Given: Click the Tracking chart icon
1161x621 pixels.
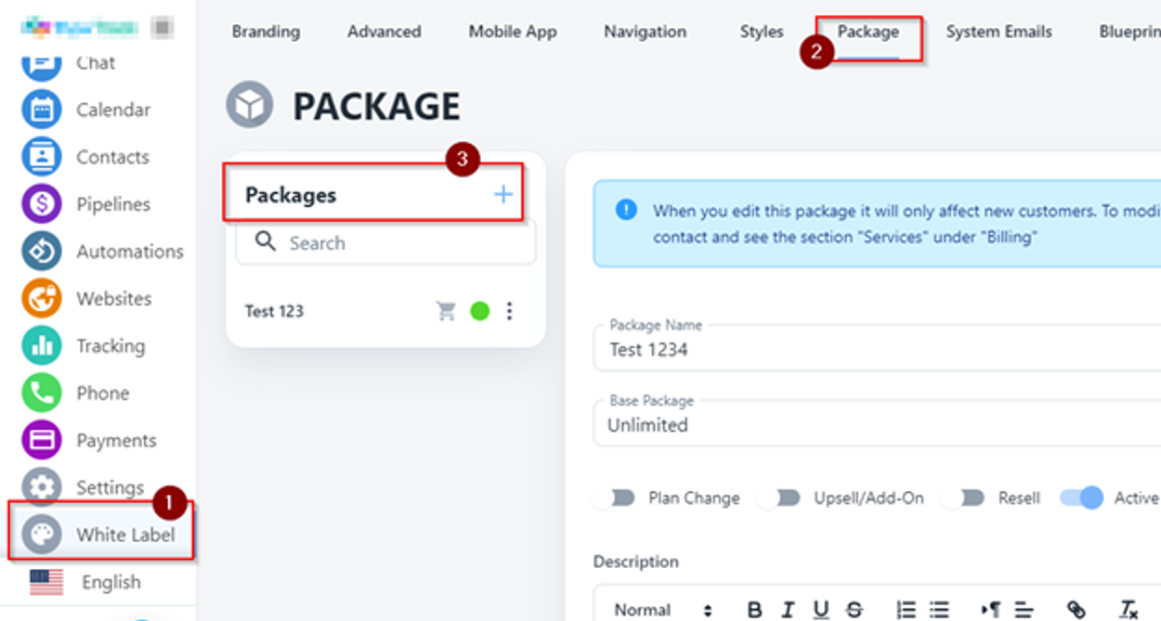Looking at the screenshot, I should pos(42,346).
